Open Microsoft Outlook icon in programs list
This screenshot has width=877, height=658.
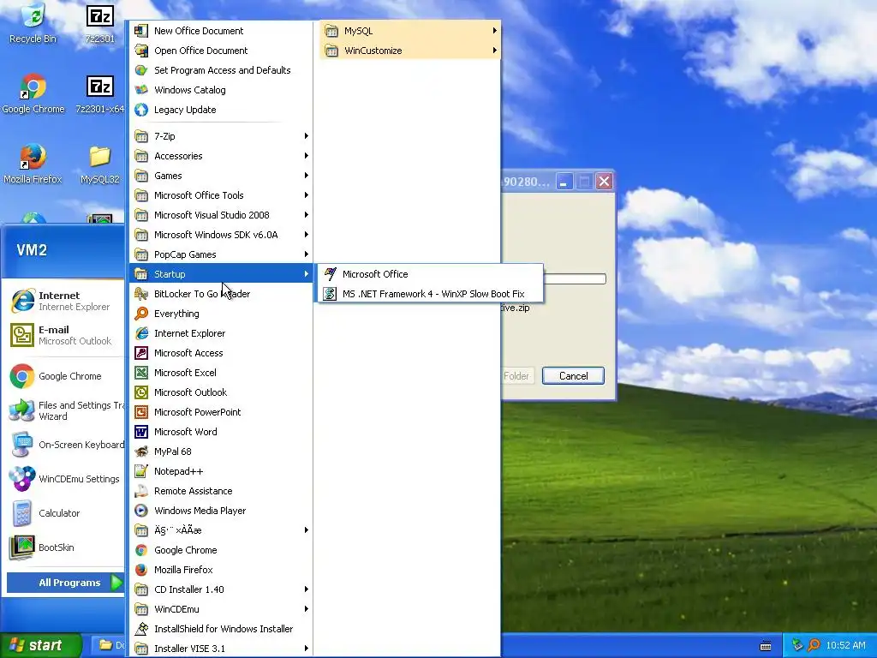tap(141, 392)
